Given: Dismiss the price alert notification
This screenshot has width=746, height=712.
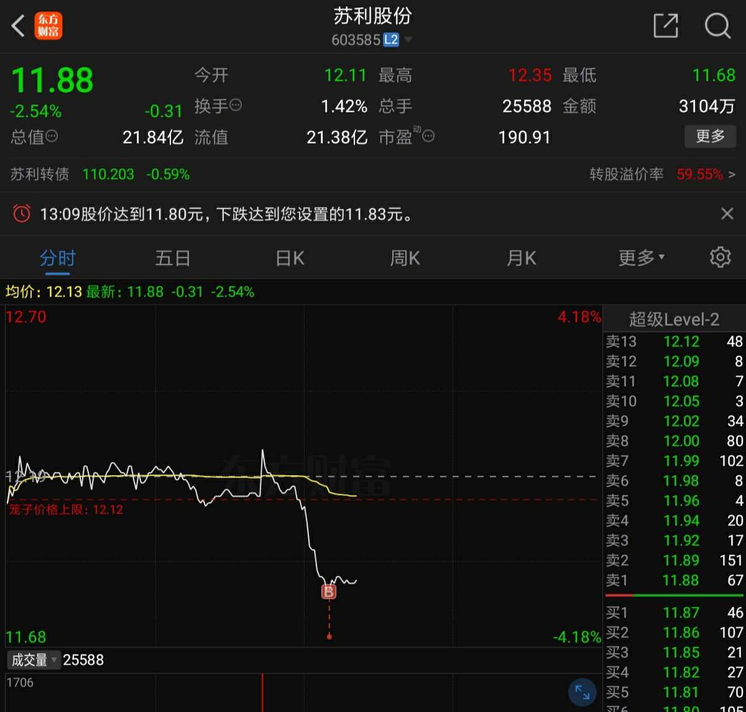Looking at the screenshot, I should 727,214.
